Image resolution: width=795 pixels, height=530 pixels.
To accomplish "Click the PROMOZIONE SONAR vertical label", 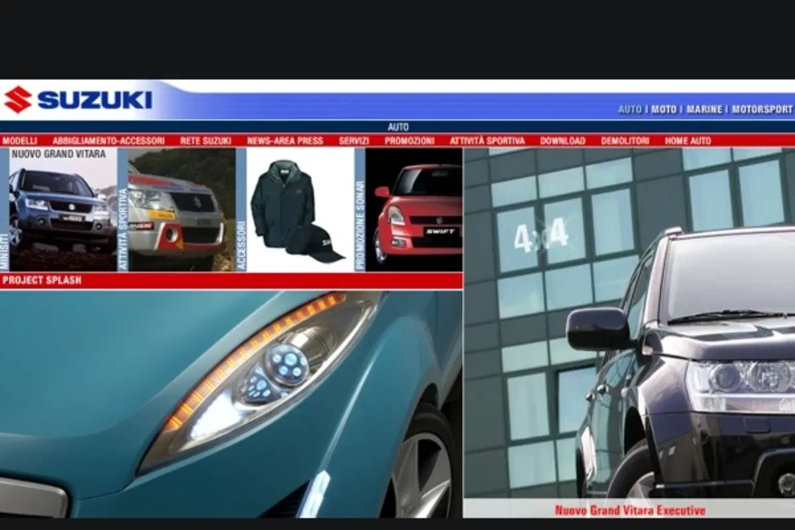I will pyautogui.click(x=360, y=227).
